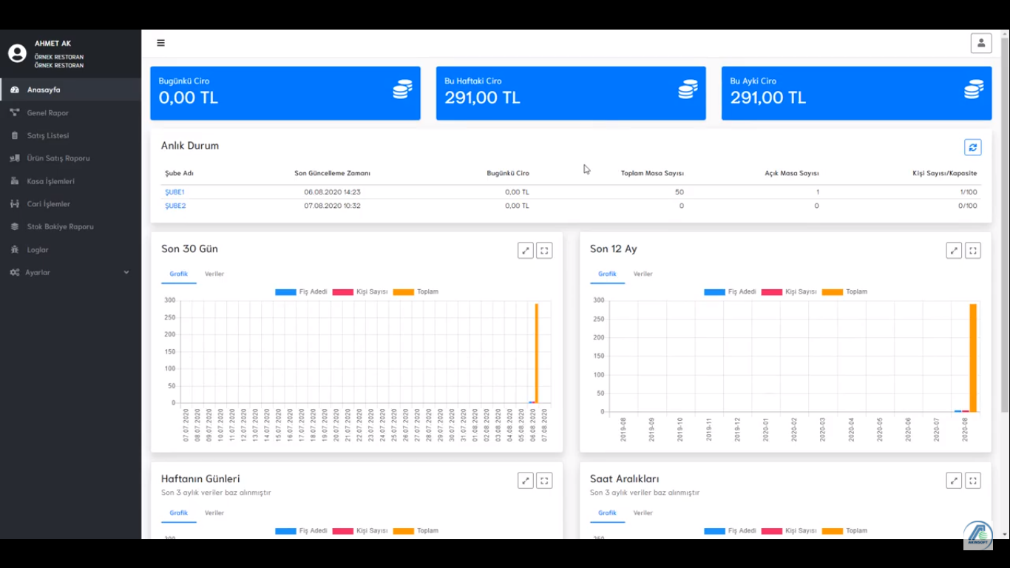The width and height of the screenshot is (1010, 568).
Task: Expand the Saat Aralıkları chart diagonally
Action: [x=954, y=480]
